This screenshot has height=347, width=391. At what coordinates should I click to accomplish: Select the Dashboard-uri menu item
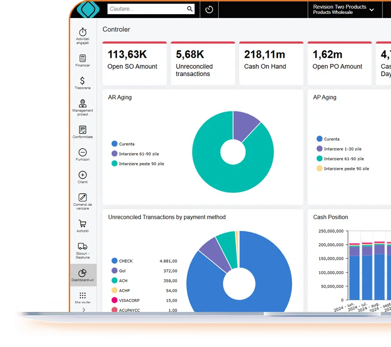click(82, 275)
